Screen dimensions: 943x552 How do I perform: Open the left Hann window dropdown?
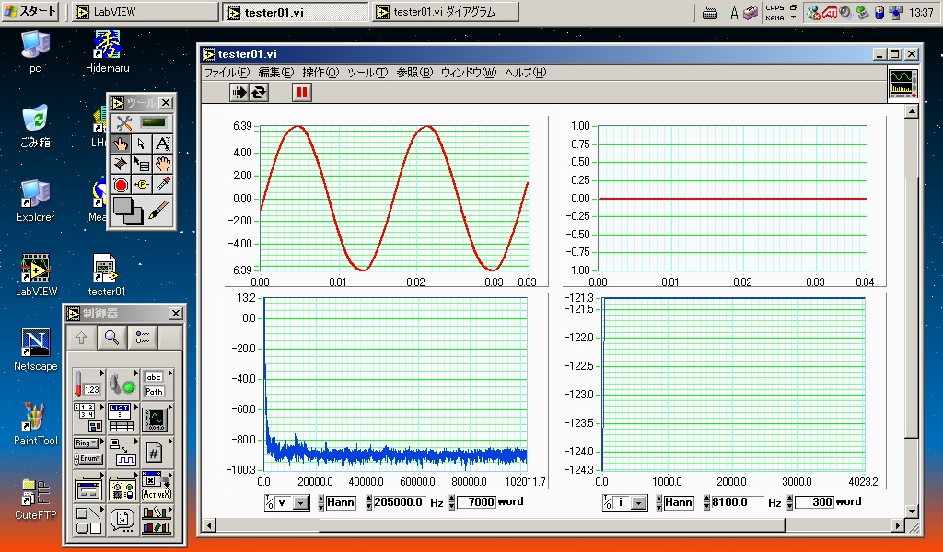click(x=340, y=502)
